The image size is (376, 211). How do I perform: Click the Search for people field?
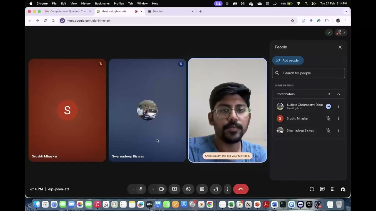[x=308, y=73]
